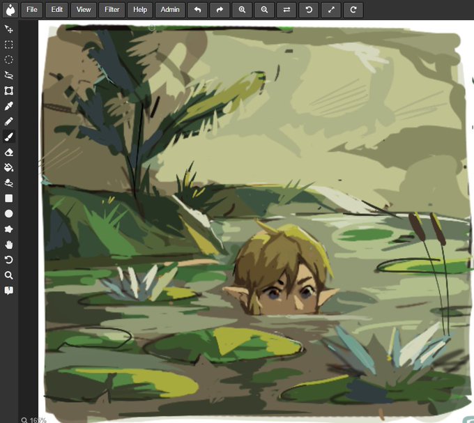Open the File menu
474x423 pixels.
[x=32, y=10]
